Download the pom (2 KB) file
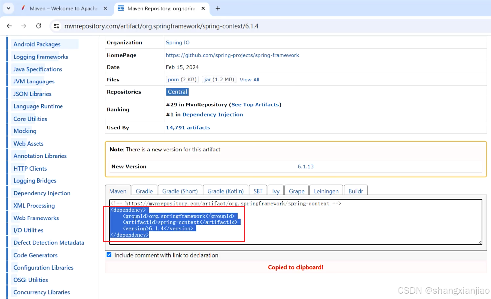 coord(182,80)
